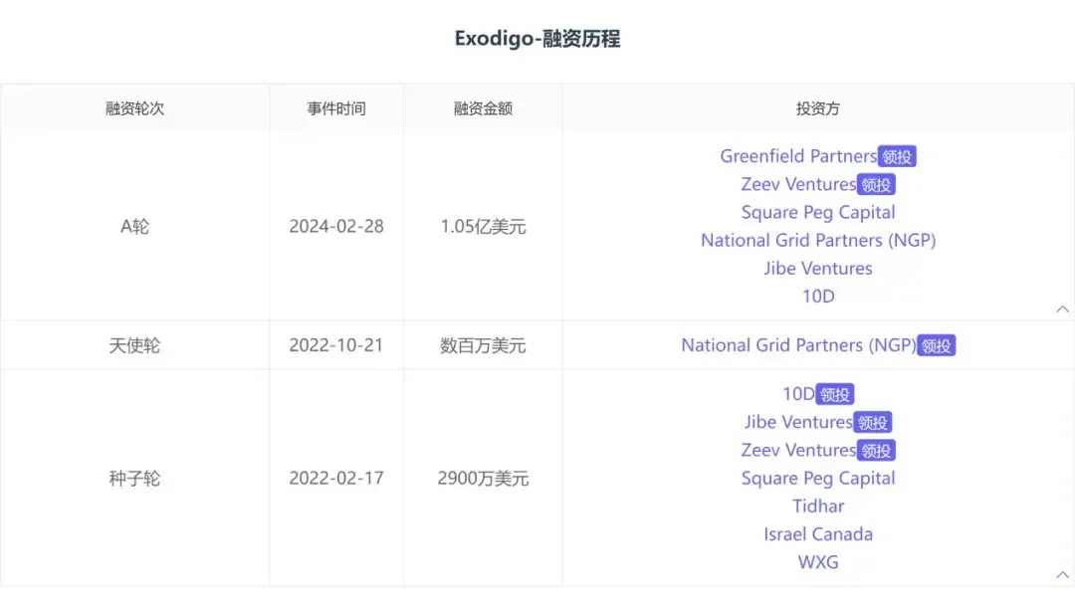Open Greenfield Partners investor link

(798, 156)
